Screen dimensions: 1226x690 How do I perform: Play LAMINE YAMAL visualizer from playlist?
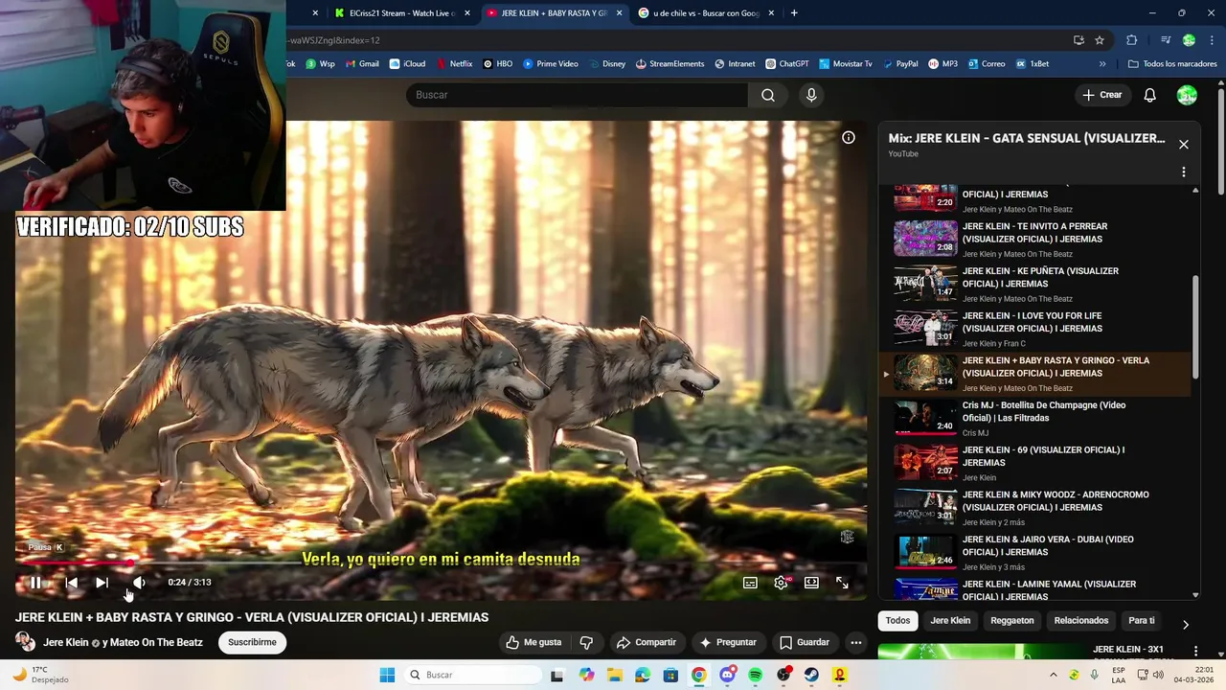coord(1034,588)
